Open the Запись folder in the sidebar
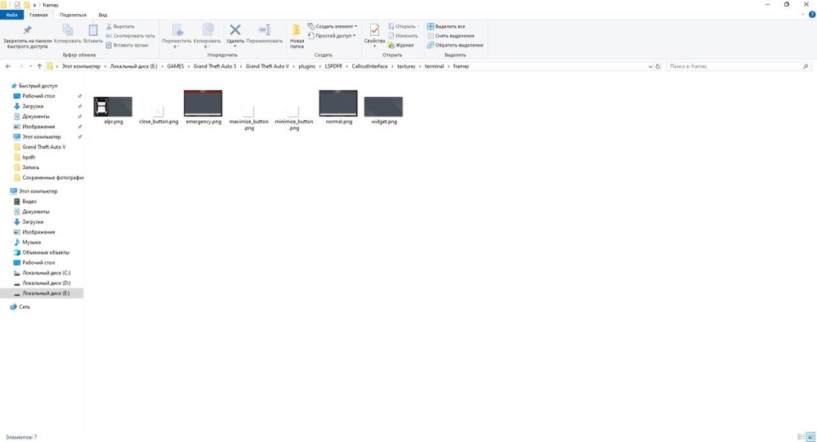This screenshot has height=442, width=817. click(x=30, y=167)
